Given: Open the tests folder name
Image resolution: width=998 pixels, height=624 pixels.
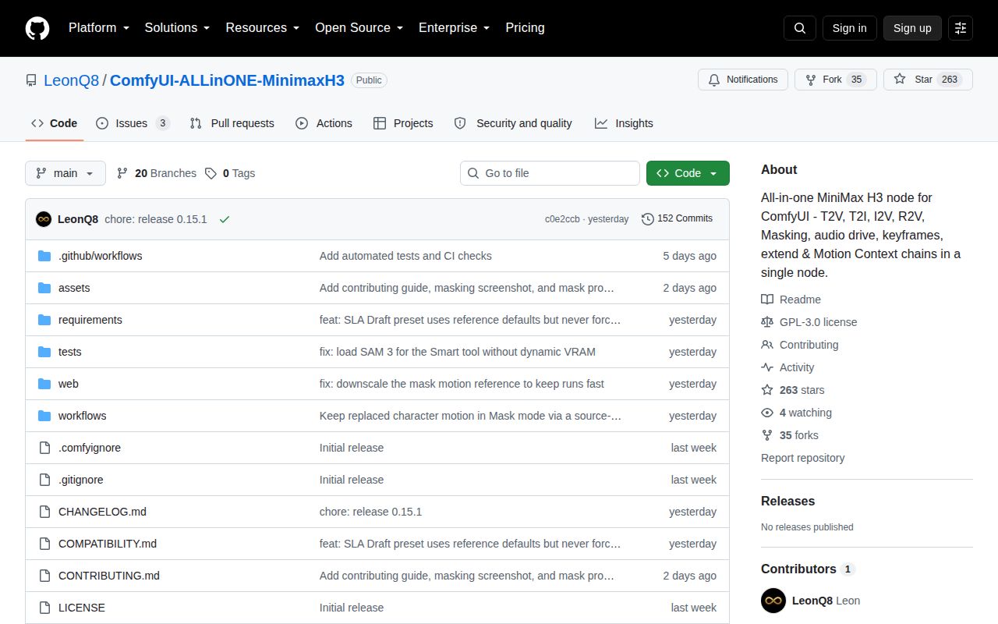Looking at the screenshot, I should click(x=70, y=352).
